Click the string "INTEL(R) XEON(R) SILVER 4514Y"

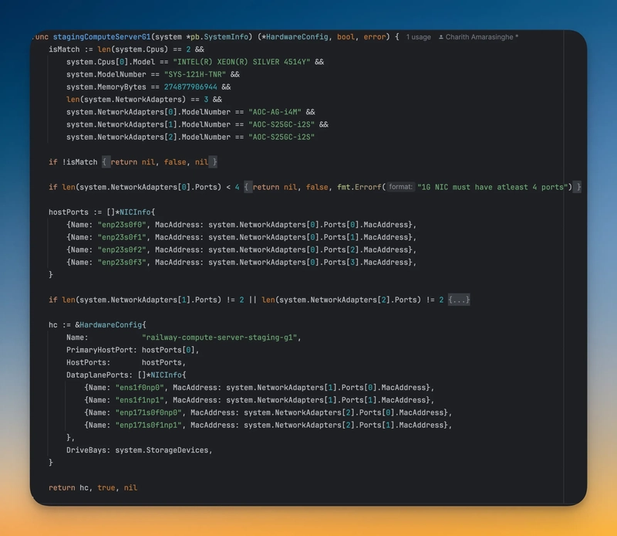tap(241, 62)
